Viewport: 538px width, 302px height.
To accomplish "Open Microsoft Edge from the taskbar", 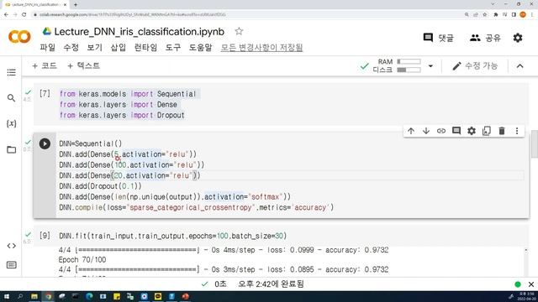I will pos(89,296).
